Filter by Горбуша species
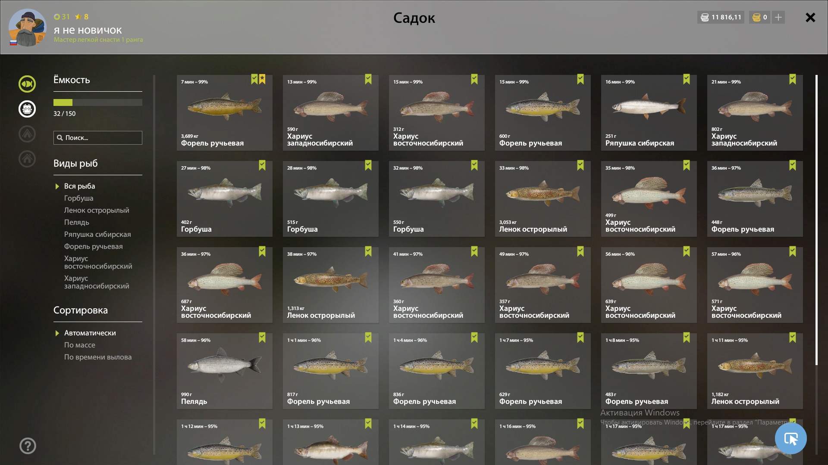828x465 pixels. point(78,198)
